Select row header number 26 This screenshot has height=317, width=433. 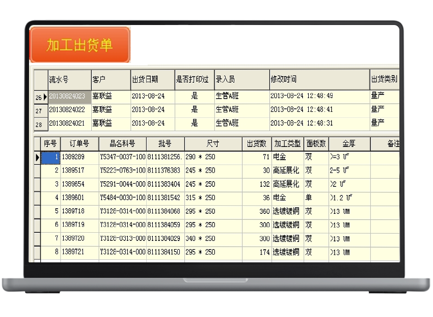pyautogui.click(x=40, y=97)
